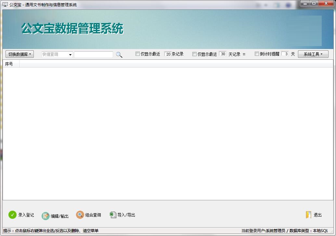Image resolution: width=336 pixels, height=236 pixels.
Task: Open the 系统工具 dropdown menu
Action: [x=313, y=54]
